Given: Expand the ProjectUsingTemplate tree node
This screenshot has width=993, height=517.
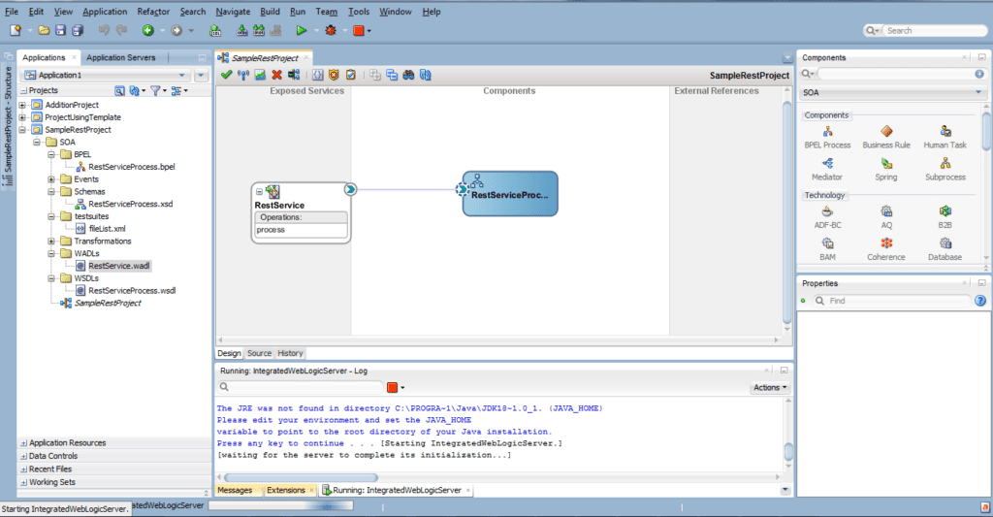Looking at the screenshot, I should [x=22, y=117].
